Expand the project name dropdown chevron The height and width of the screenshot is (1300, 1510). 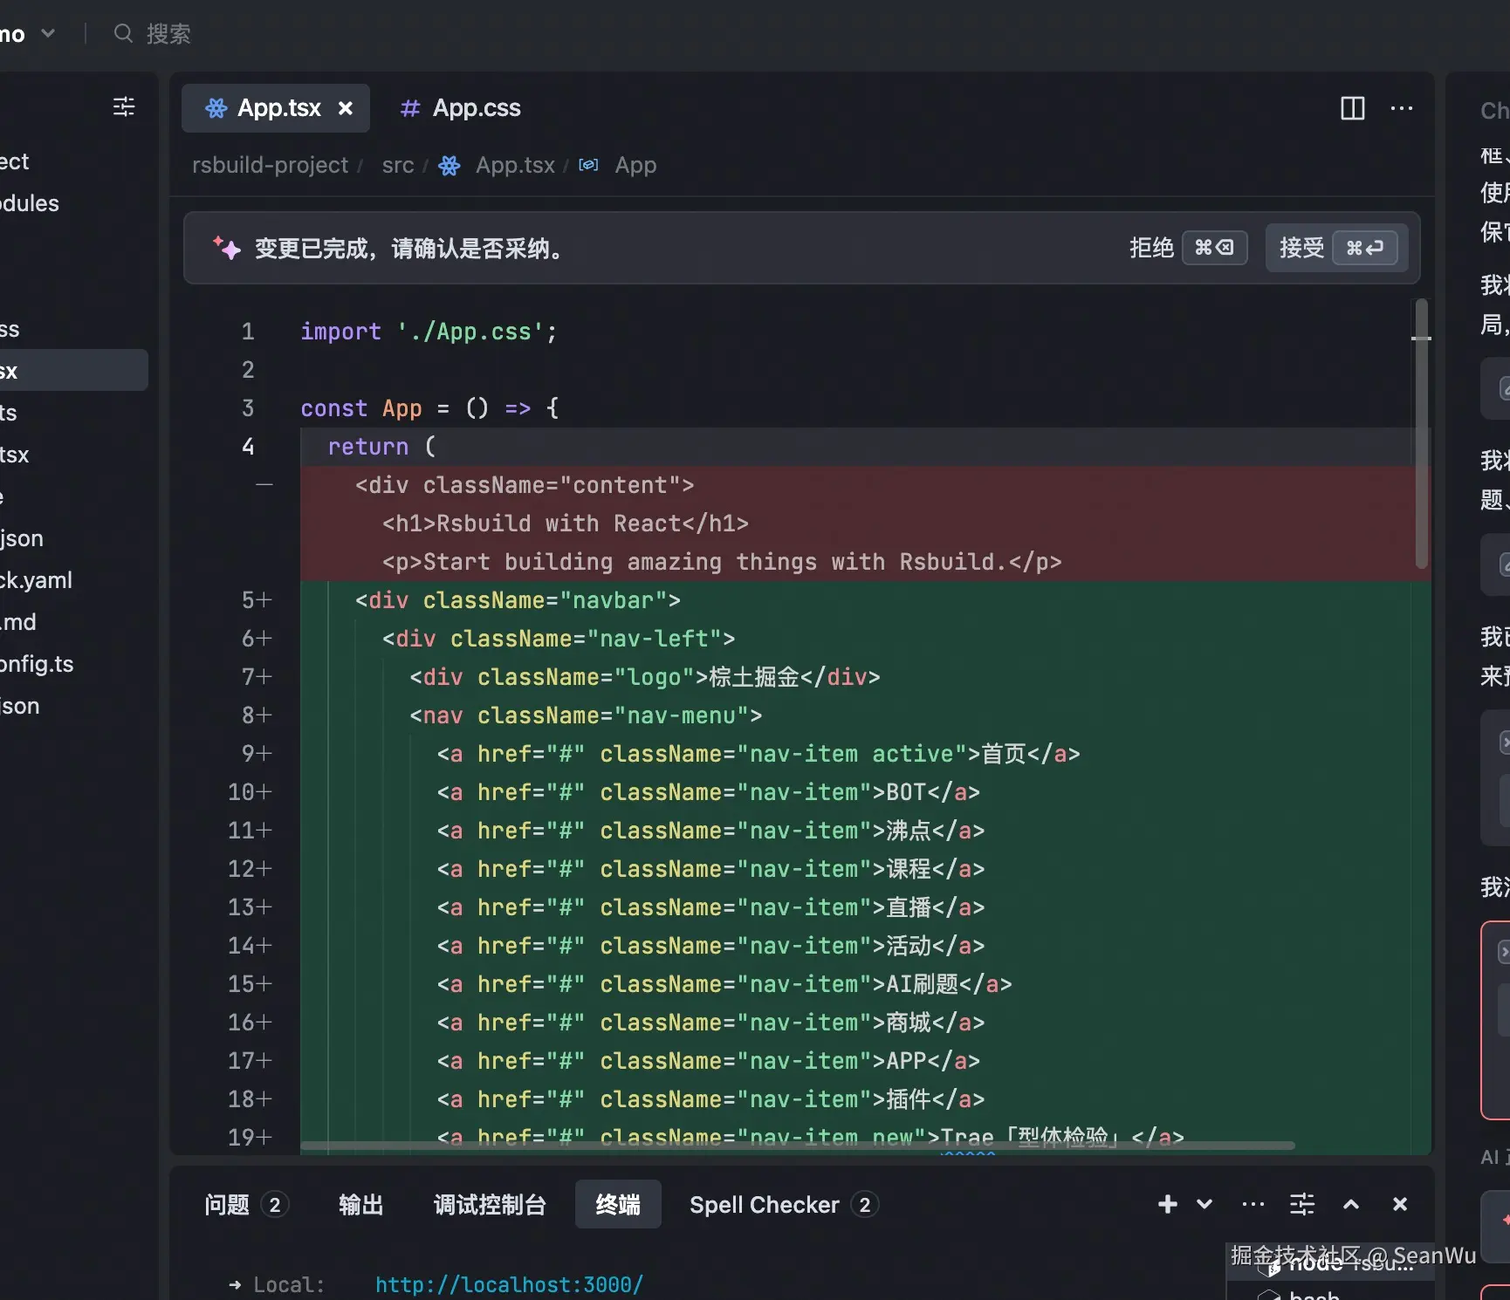point(48,34)
